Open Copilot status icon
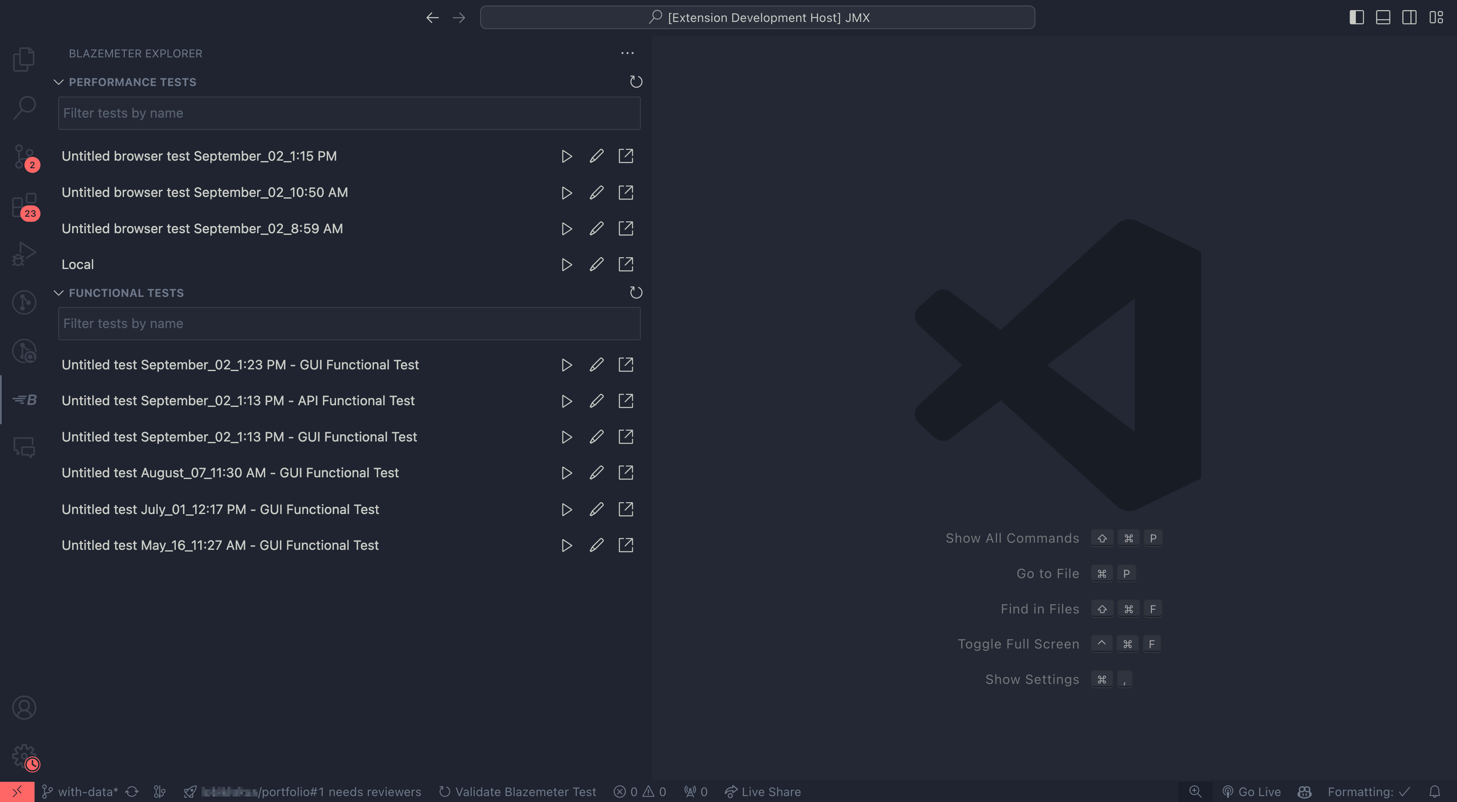 click(x=1304, y=792)
